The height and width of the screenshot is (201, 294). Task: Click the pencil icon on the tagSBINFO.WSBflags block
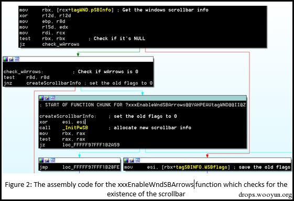[132, 160]
